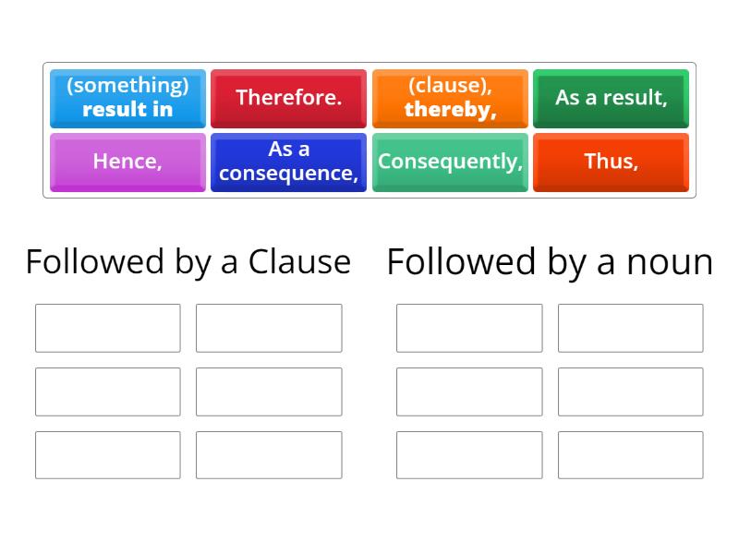This screenshot has width=739, height=554.
Task: Click the purple "Hence," tile
Action: [x=127, y=162]
